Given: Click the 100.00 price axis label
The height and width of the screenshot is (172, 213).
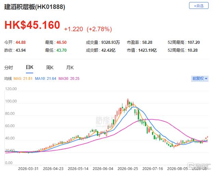Looking at the screenshot, I should [11, 101].
